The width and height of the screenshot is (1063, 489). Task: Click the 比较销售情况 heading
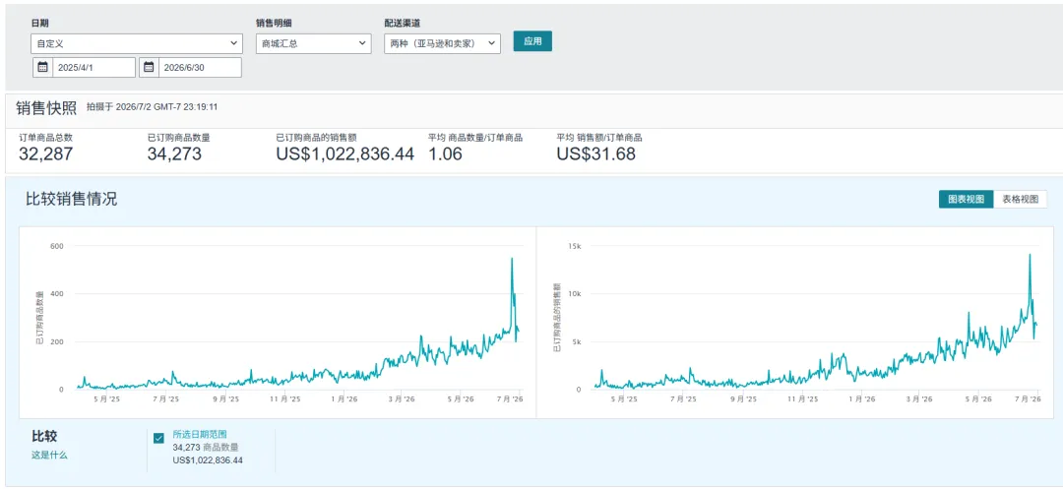tap(71, 199)
